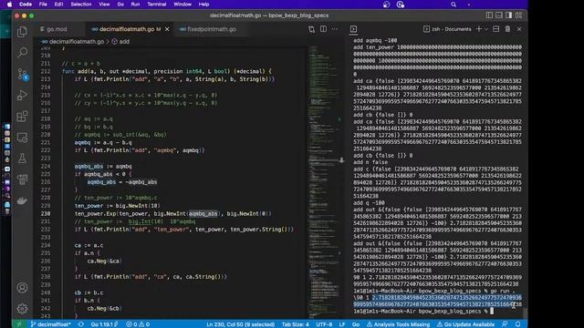Image resolution: width=584 pixels, height=328 pixels.
Task: Toggle bottom panel visibility in title bar
Action: 499,15
